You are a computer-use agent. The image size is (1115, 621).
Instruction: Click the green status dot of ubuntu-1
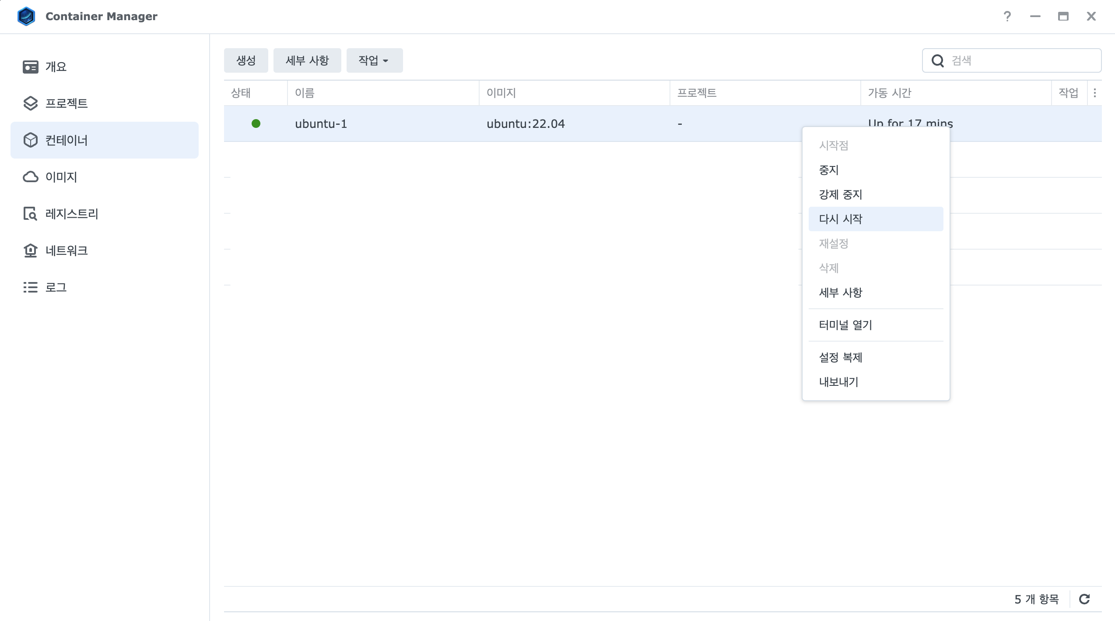(x=256, y=124)
